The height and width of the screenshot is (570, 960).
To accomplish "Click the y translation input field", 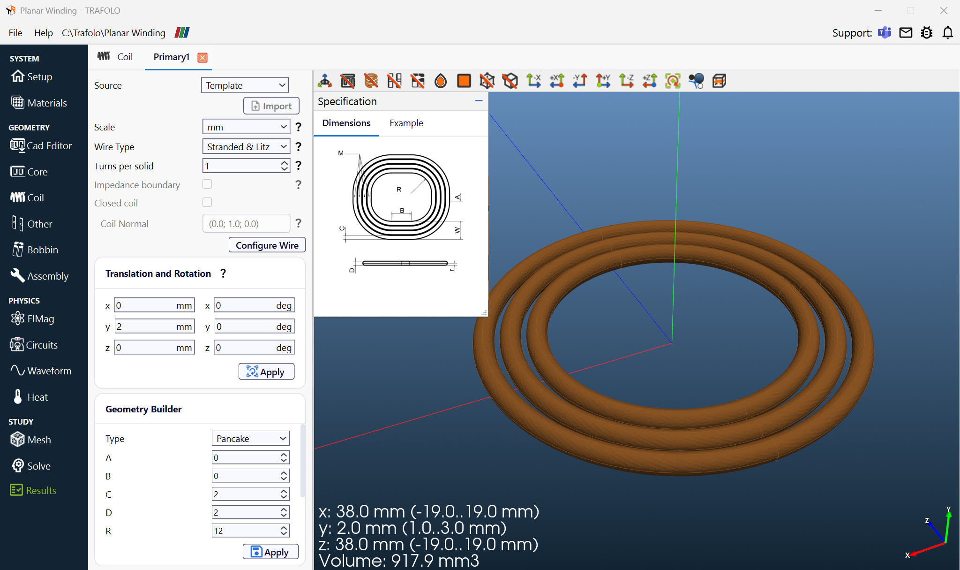I will [155, 327].
